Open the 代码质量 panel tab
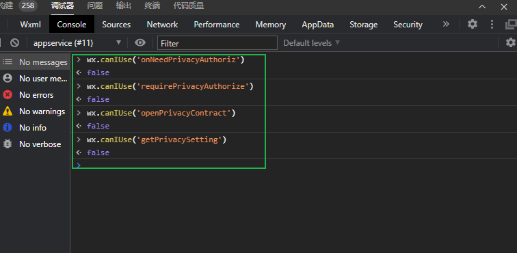This screenshot has height=253, width=517. tap(189, 6)
